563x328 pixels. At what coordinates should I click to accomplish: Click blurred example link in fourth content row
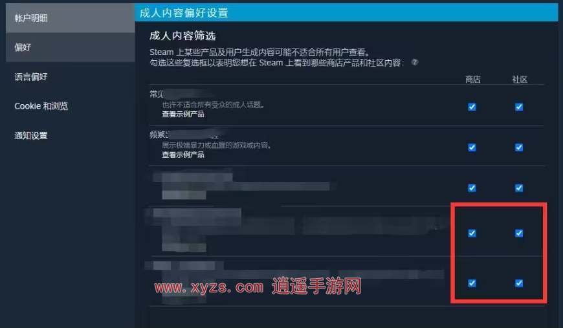tap(184, 247)
